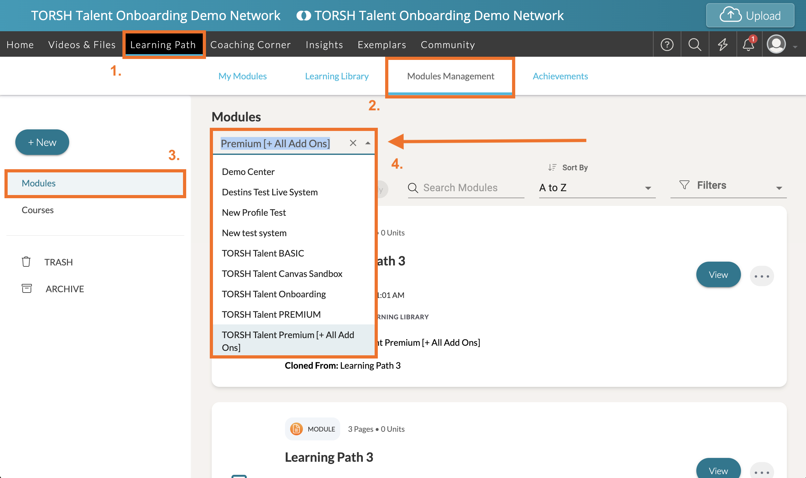Open the ARCHIVE folder
Image resolution: width=806 pixels, height=478 pixels.
tap(64, 289)
